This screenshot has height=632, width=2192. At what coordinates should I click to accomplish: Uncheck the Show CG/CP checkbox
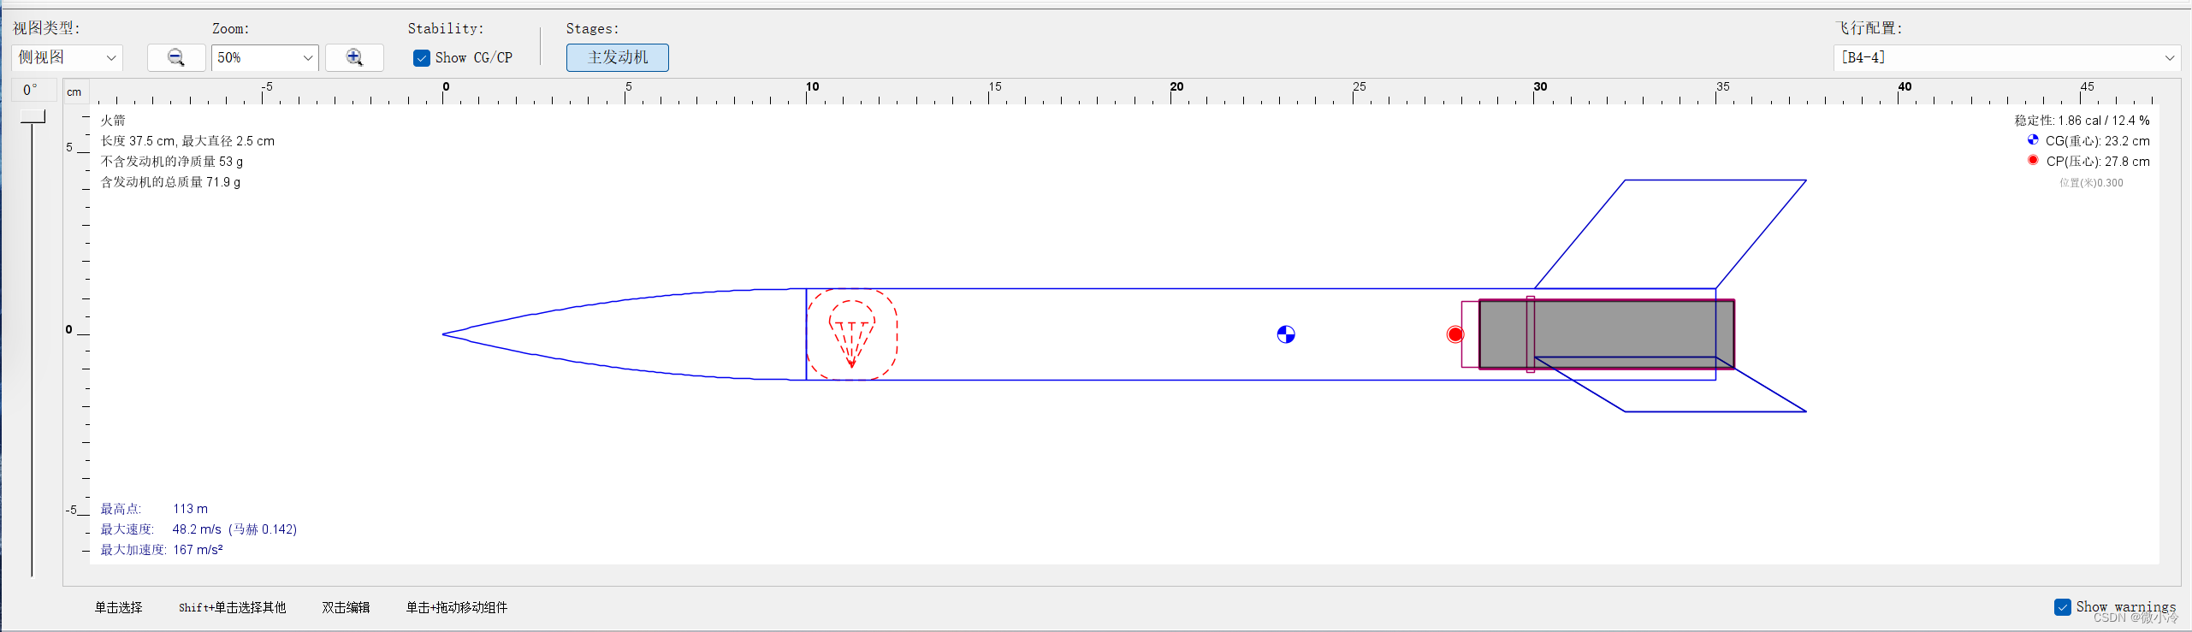422,58
